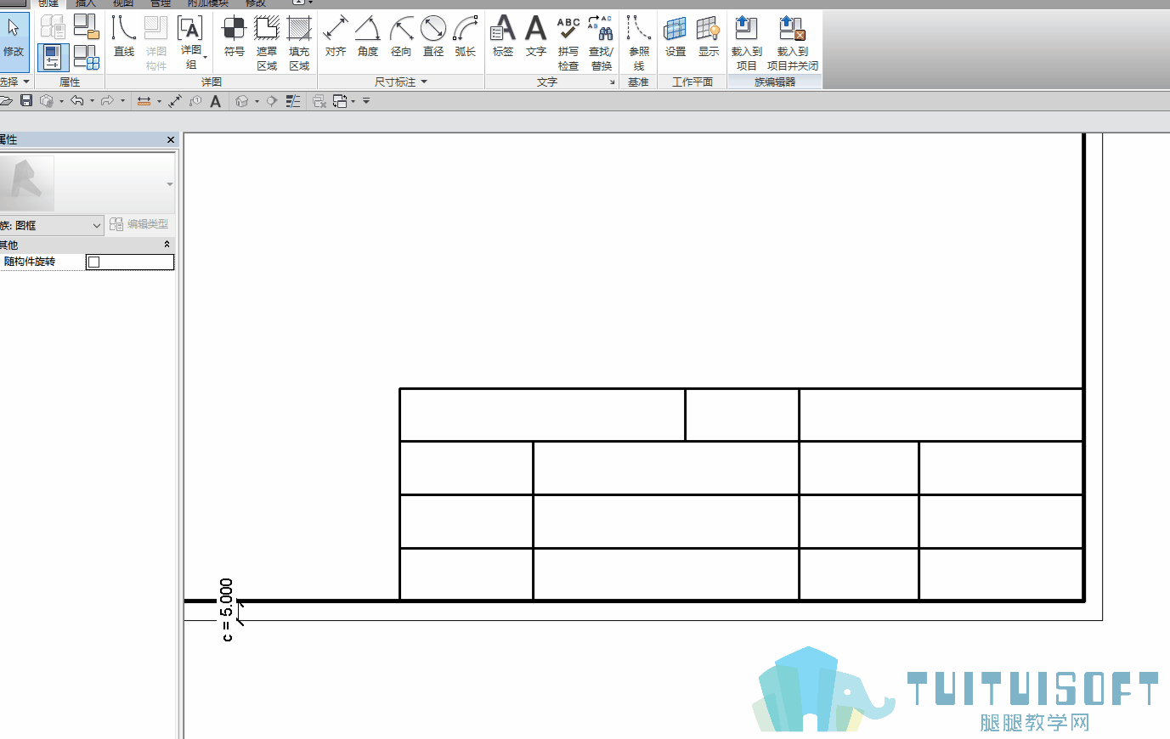Choose the 直线 line drawing tool
Viewport: 1170px width, 739px height.
point(124,37)
